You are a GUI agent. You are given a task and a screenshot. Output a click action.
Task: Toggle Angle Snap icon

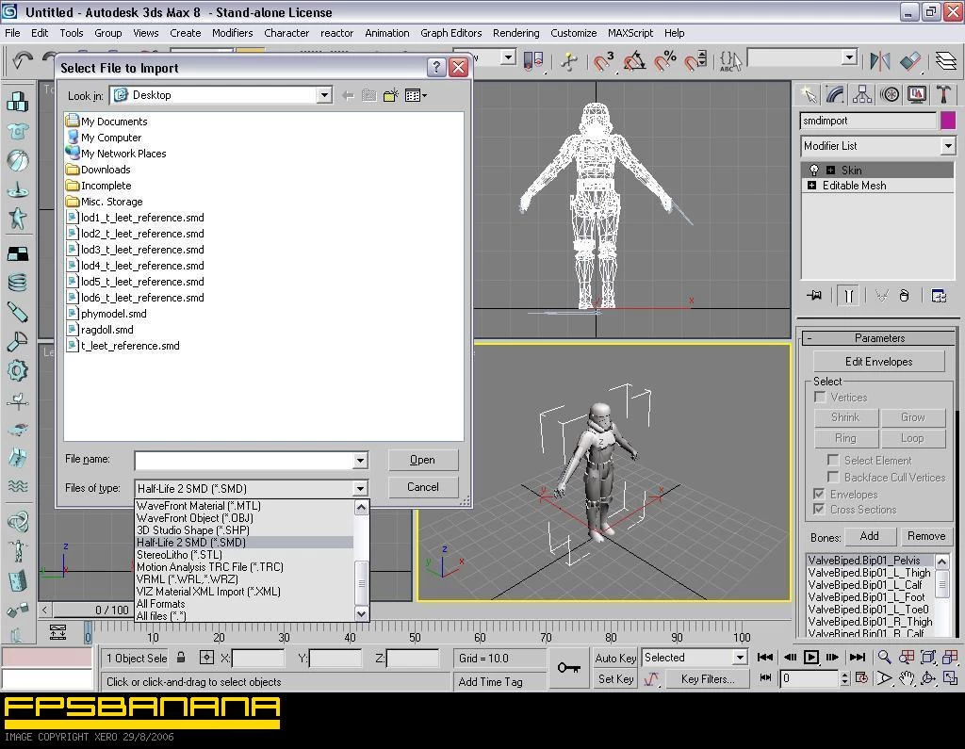click(634, 61)
